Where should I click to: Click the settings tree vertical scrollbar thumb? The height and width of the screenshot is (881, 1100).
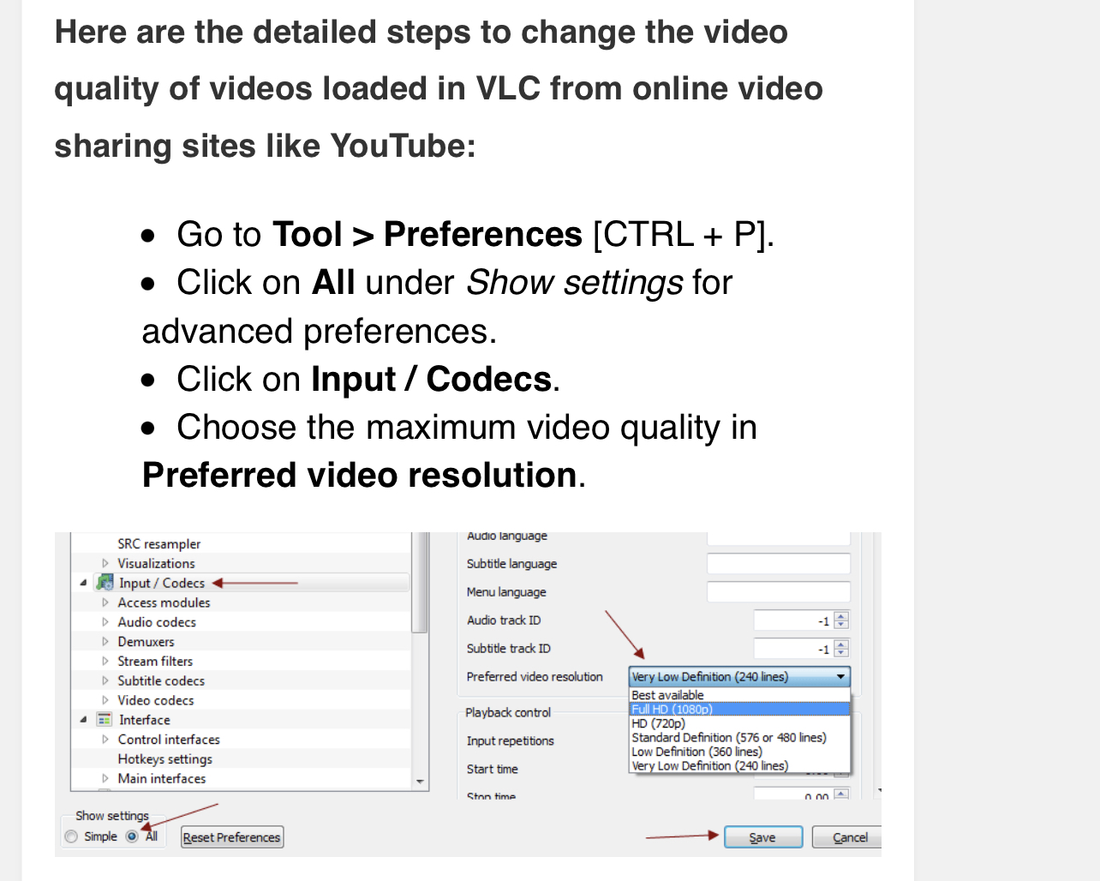(x=420, y=583)
